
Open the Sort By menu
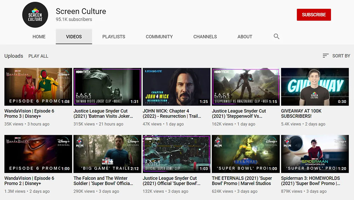tap(336, 56)
